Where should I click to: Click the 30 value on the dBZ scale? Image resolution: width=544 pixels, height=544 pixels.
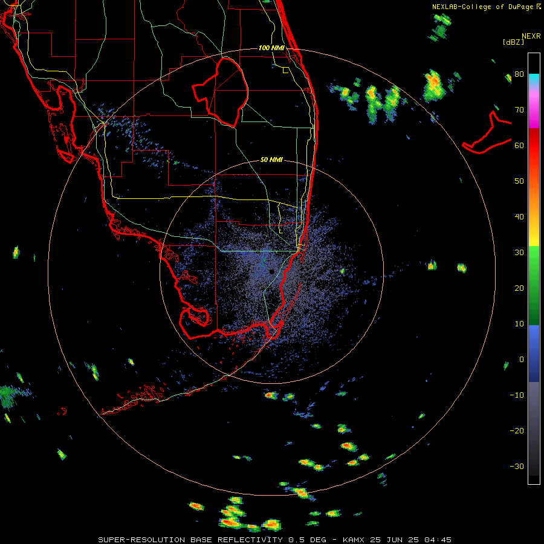tap(519, 253)
